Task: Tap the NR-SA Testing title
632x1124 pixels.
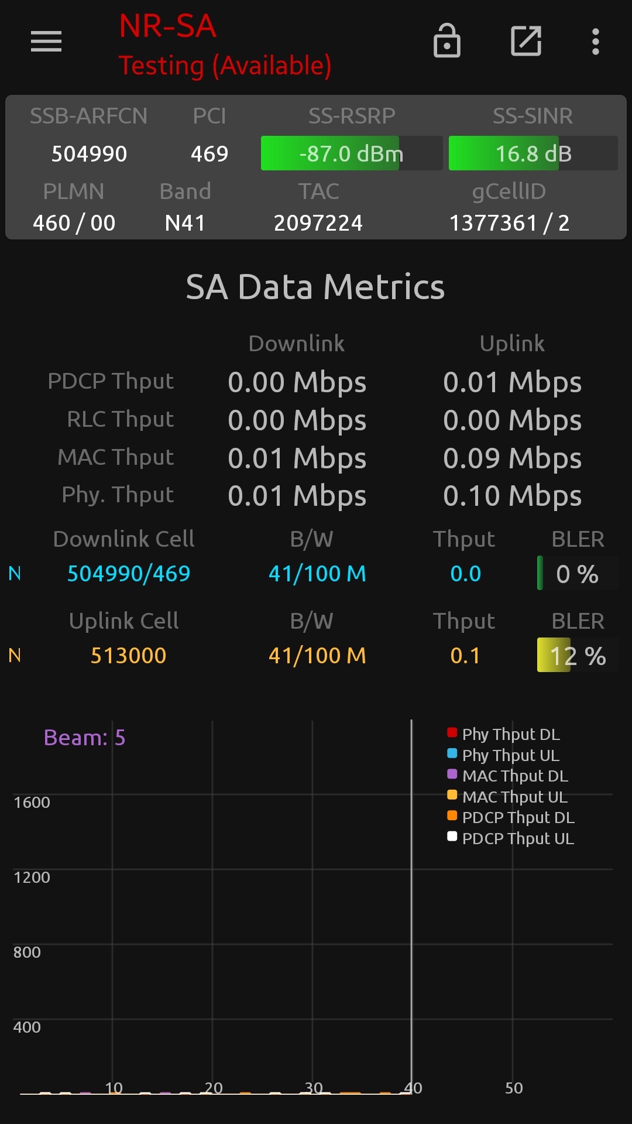Action: pos(225,46)
